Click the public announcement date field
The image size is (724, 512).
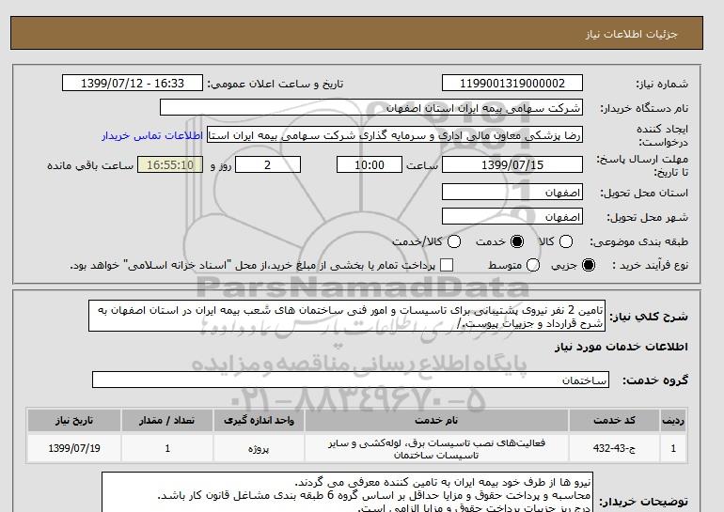133,83
